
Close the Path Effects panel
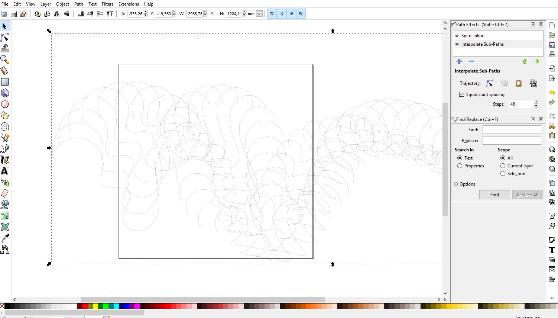pos(541,25)
